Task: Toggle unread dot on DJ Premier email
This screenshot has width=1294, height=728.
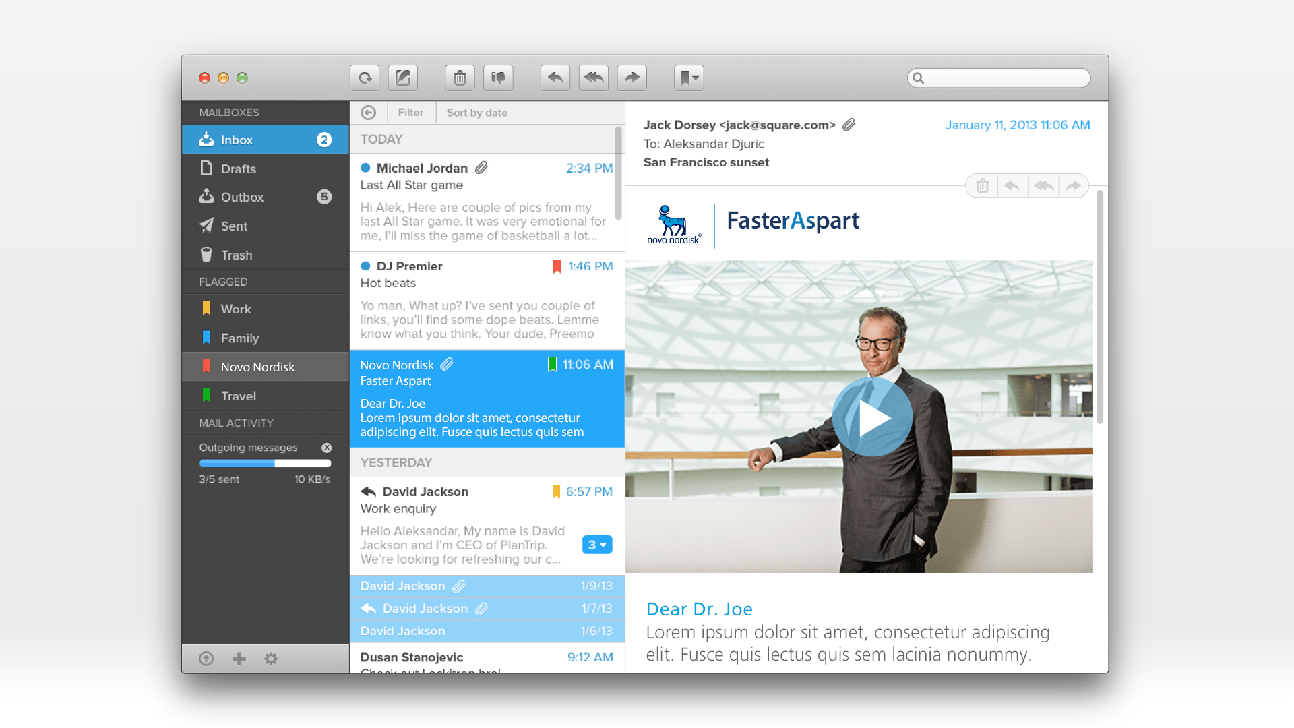Action: [365, 266]
